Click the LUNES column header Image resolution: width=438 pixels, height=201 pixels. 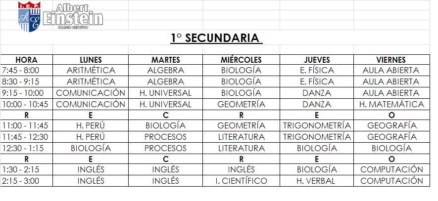pos(91,60)
